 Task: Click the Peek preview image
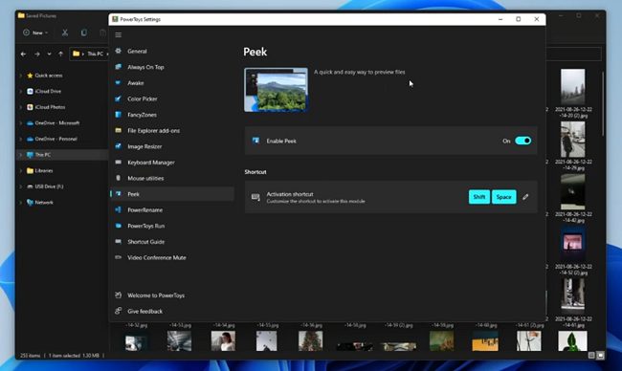coord(277,90)
